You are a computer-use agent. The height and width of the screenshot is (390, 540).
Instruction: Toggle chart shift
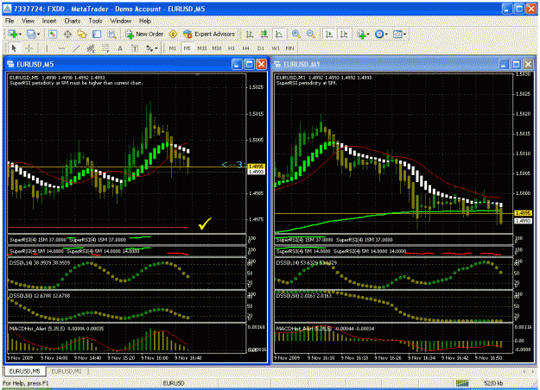point(344,34)
